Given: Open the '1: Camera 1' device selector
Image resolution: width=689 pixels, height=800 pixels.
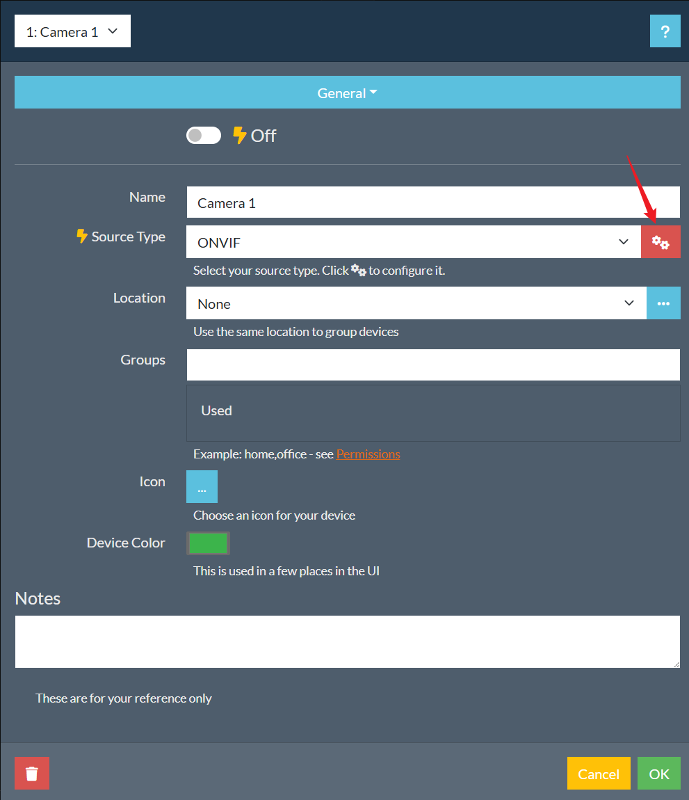Looking at the screenshot, I should tap(72, 32).
